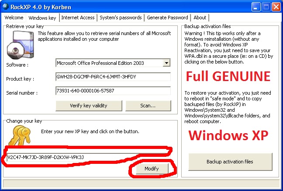Click the 'Serial number :' label

pyautogui.click(x=22, y=93)
